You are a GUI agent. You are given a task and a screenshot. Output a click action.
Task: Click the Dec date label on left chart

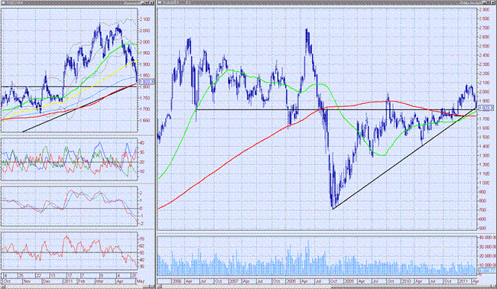[x=47, y=281]
